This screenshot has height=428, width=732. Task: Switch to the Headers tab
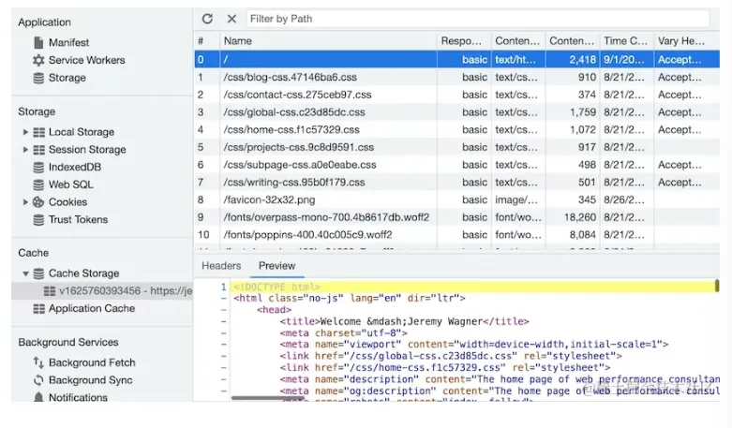pyautogui.click(x=221, y=266)
